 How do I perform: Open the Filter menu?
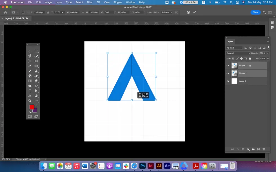tap(90, 2)
